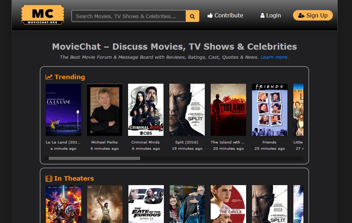Click the MovieChat.org MC logo

(x=43, y=15)
